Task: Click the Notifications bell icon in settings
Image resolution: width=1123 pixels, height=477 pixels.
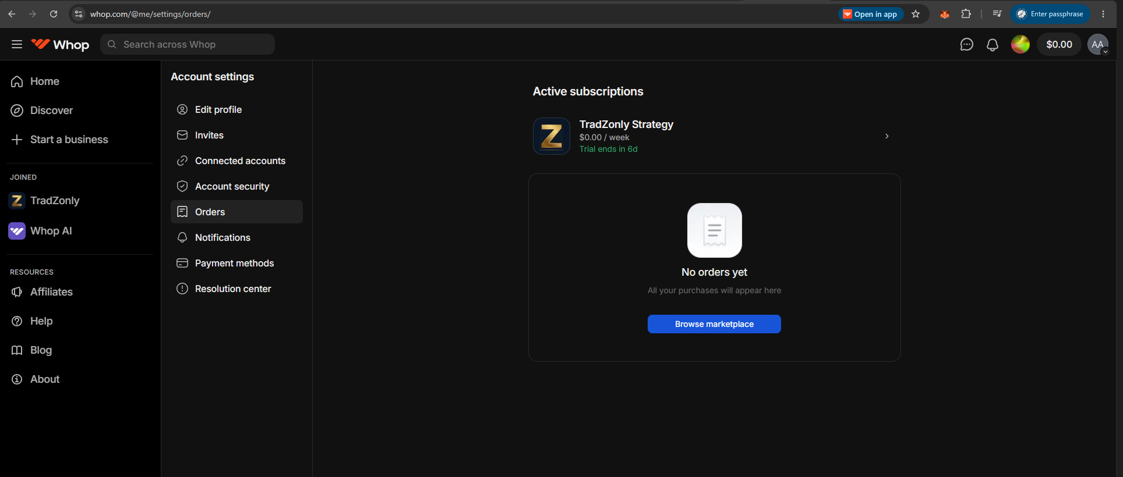Action: (x=182, y=237)
